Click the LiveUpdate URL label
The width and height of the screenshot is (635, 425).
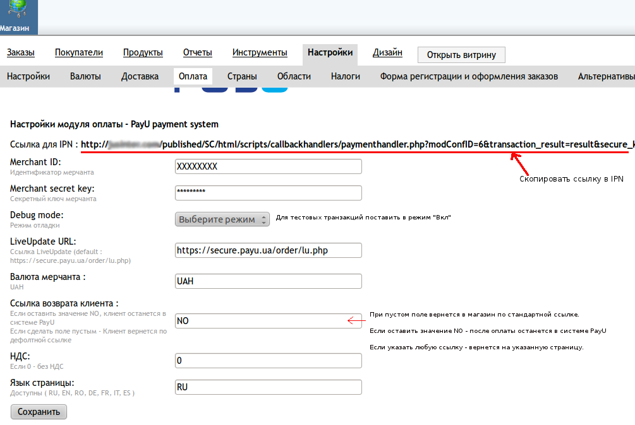43,242
